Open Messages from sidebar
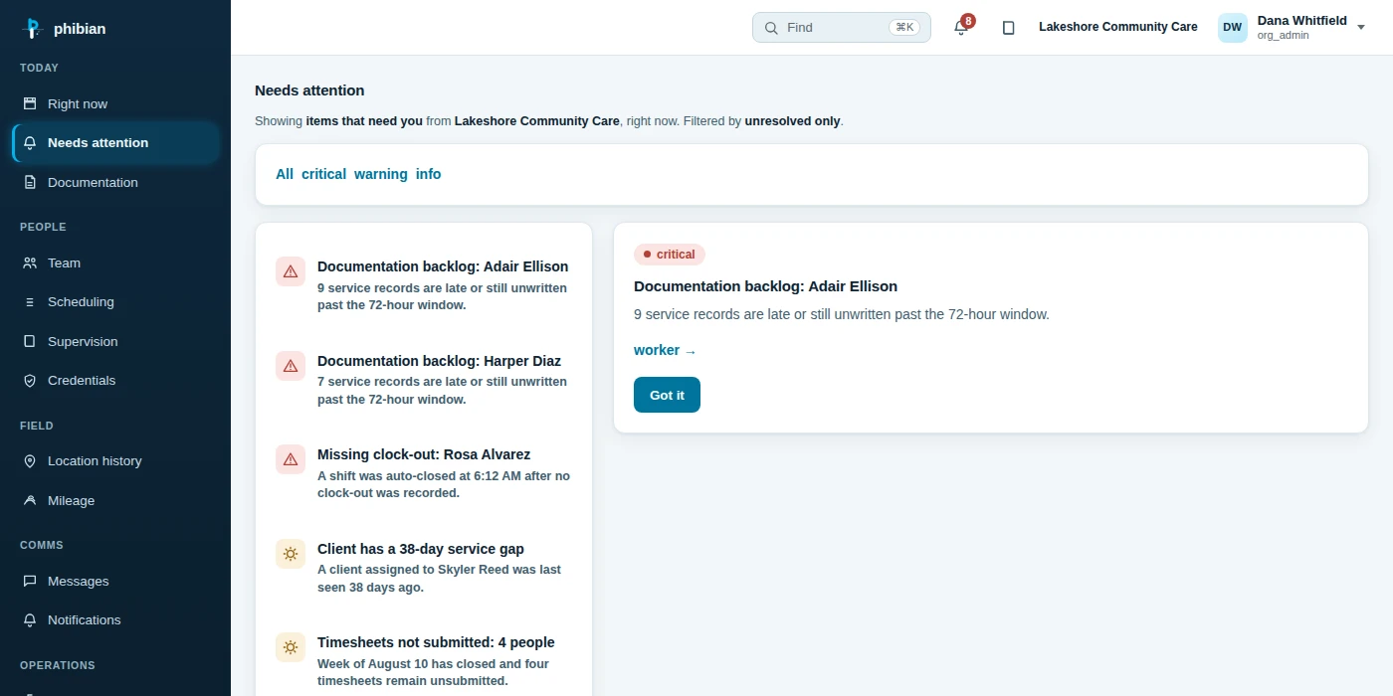 coord(115,581)
